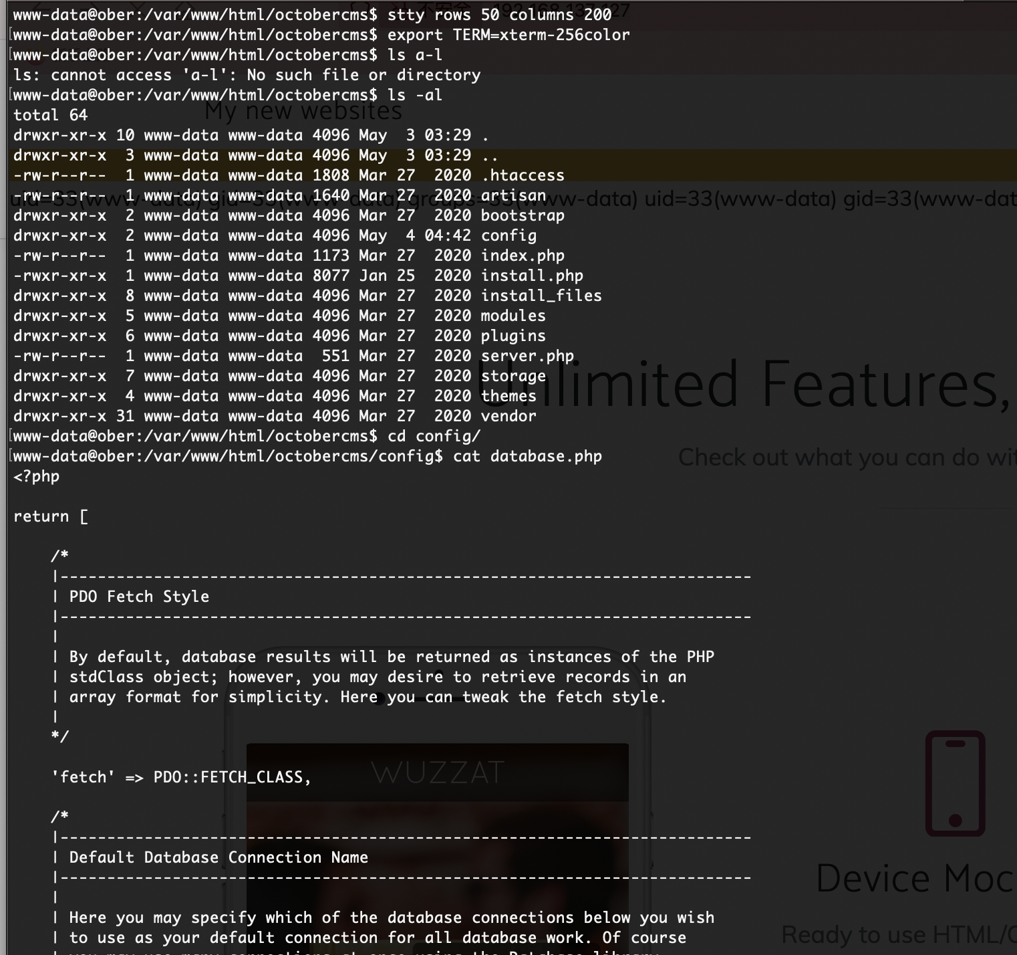Click the mistyped 'ls a-l' command

pyautogui.click(x=415, y=55)
